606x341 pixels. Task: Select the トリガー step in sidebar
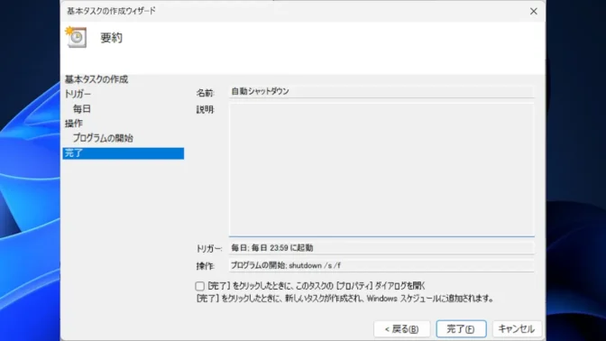click(x=78, y=94)
